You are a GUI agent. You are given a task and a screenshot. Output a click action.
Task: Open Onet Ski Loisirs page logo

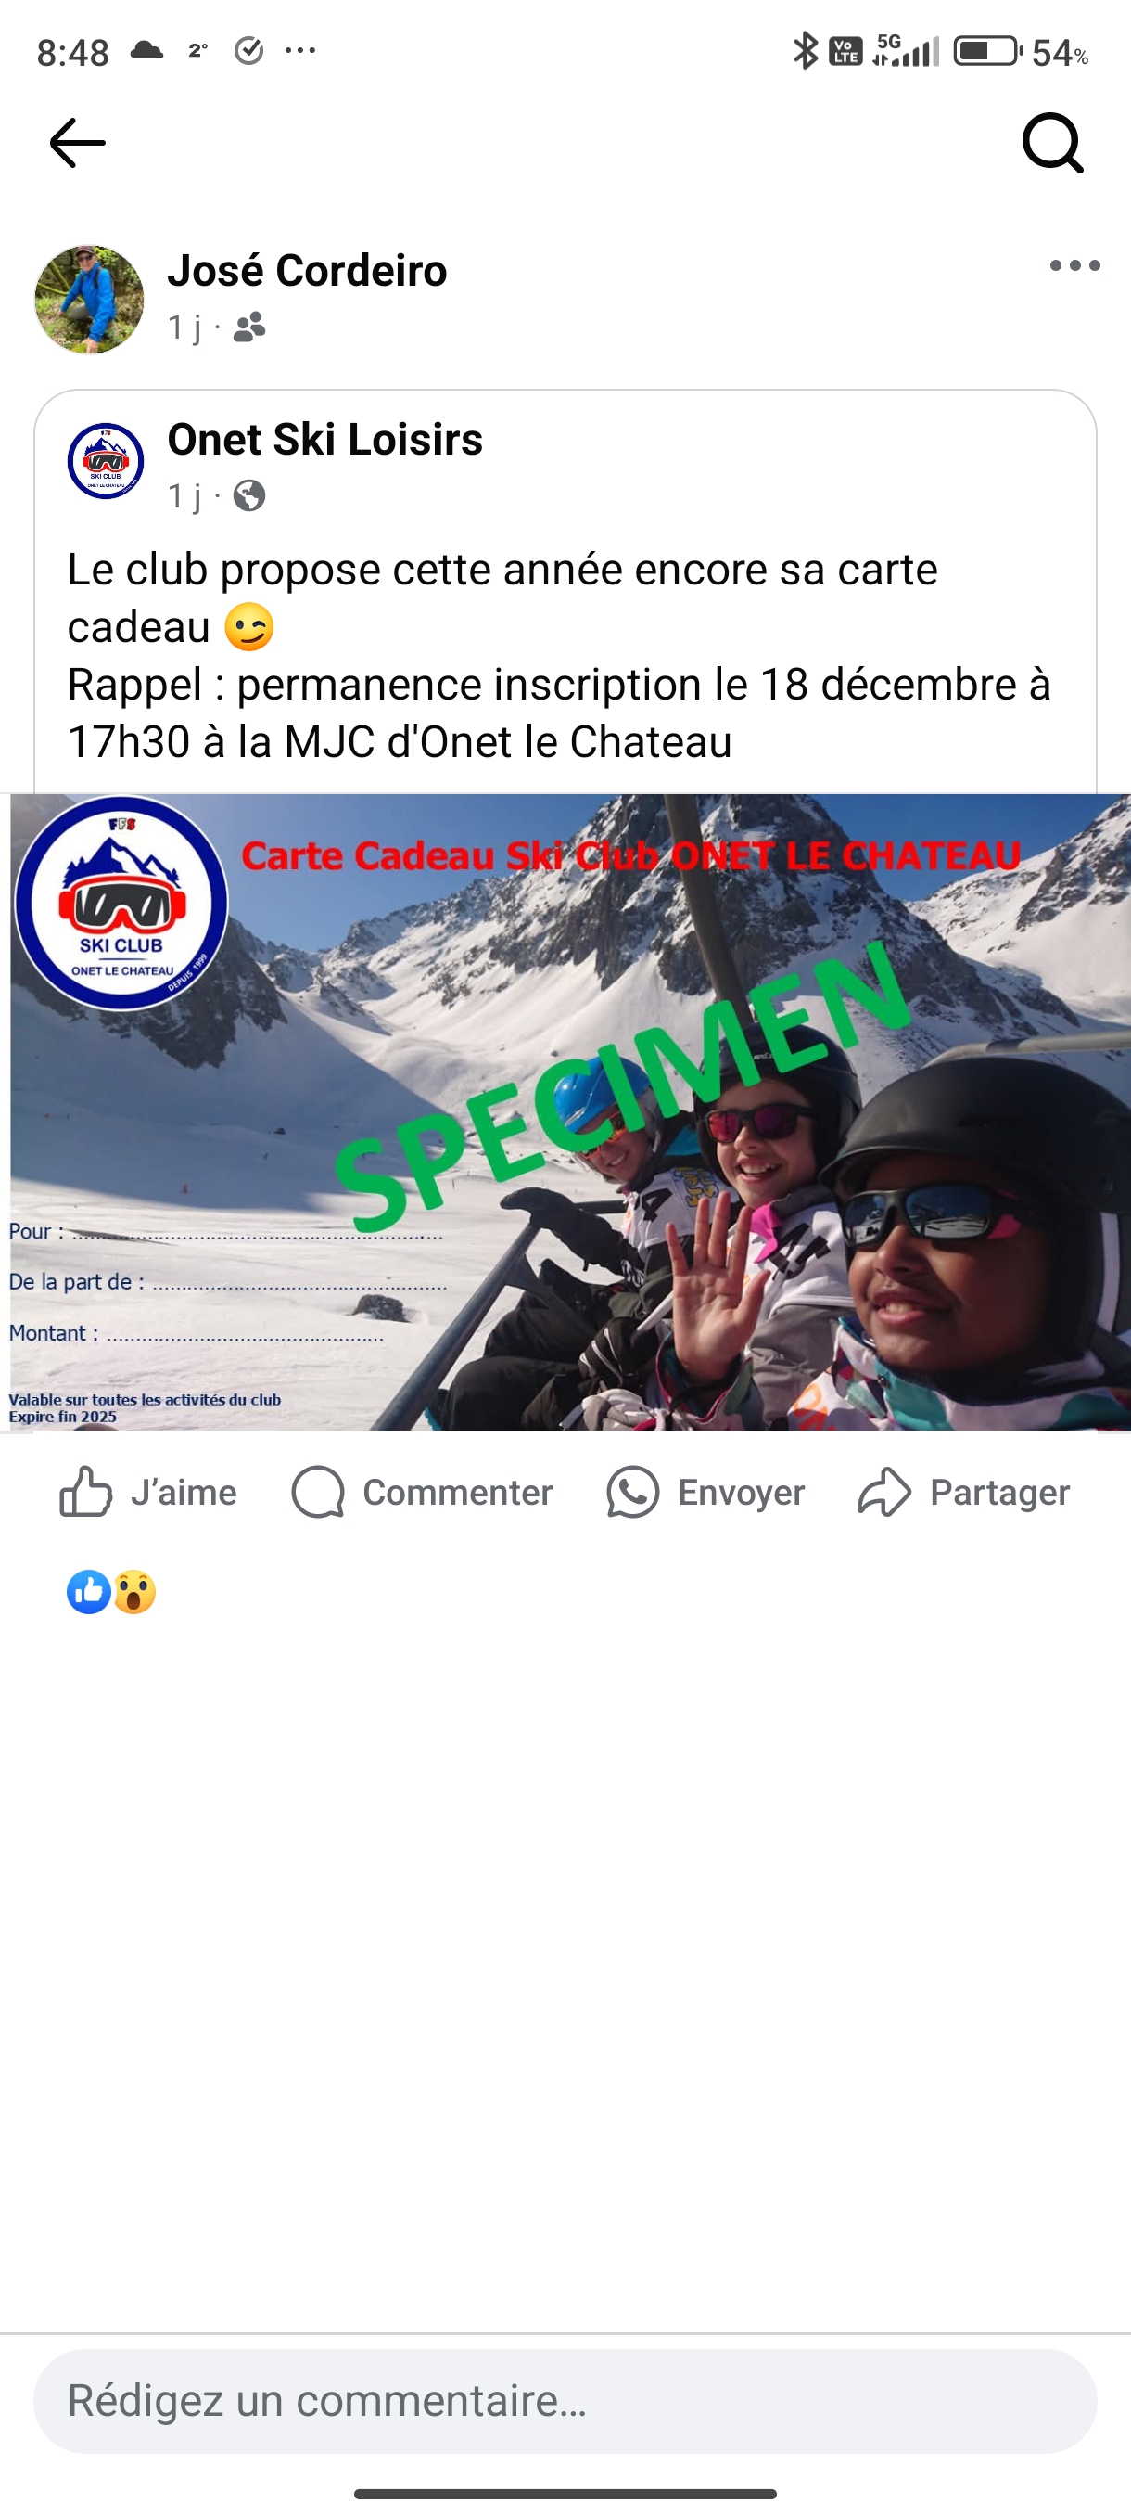[x=106, y=461]
